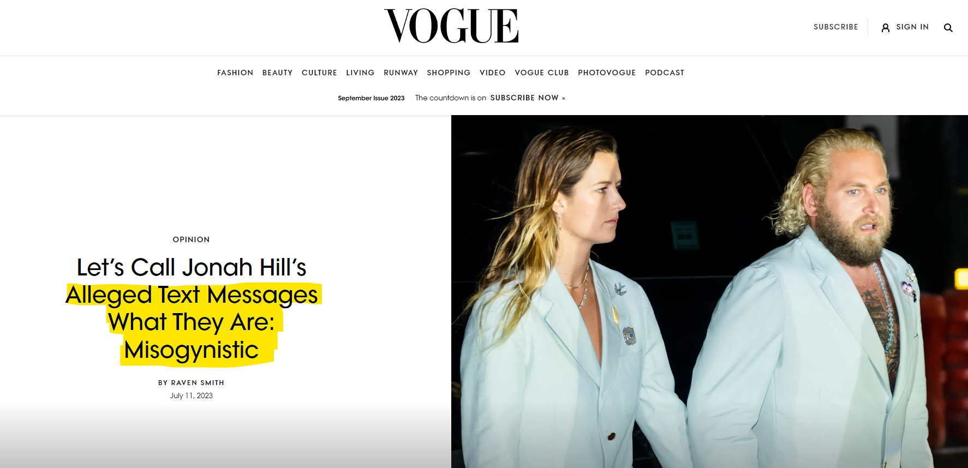
Task: Open the Beauty section
Action: coord(277,73)
